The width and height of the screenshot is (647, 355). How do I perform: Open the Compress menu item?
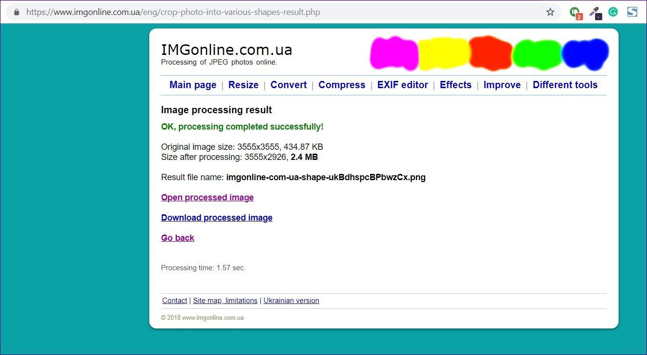click(342, 85)
